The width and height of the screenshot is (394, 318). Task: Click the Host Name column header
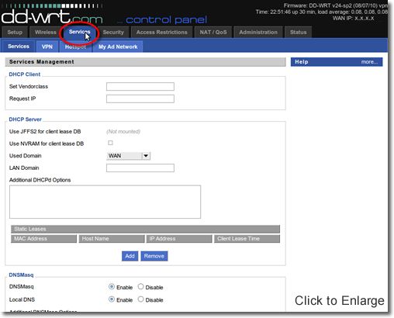[112, 239]
